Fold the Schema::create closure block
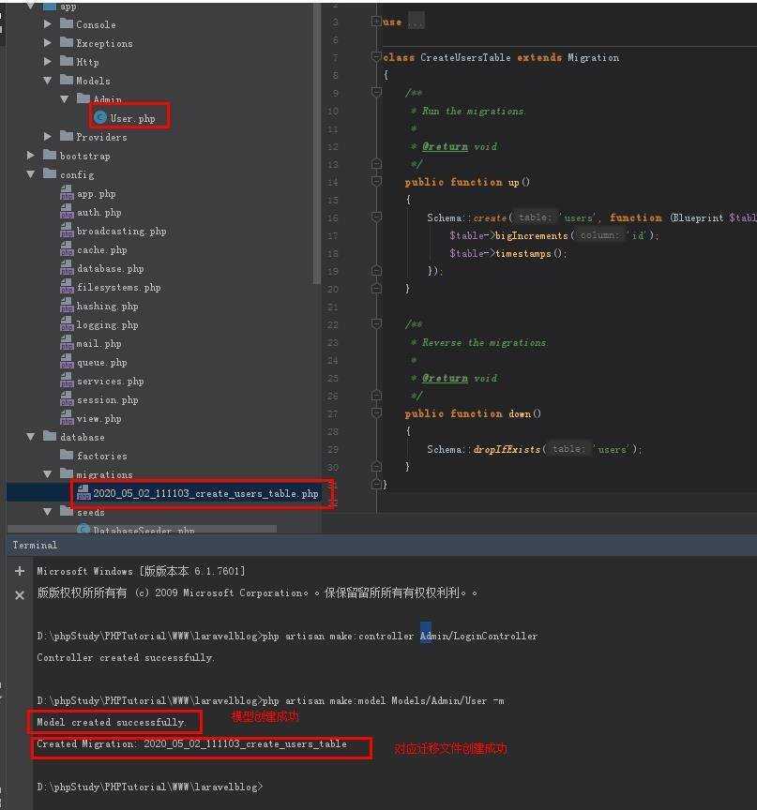The height and width of the screenshot is (810, 757). tap(376, 217)
